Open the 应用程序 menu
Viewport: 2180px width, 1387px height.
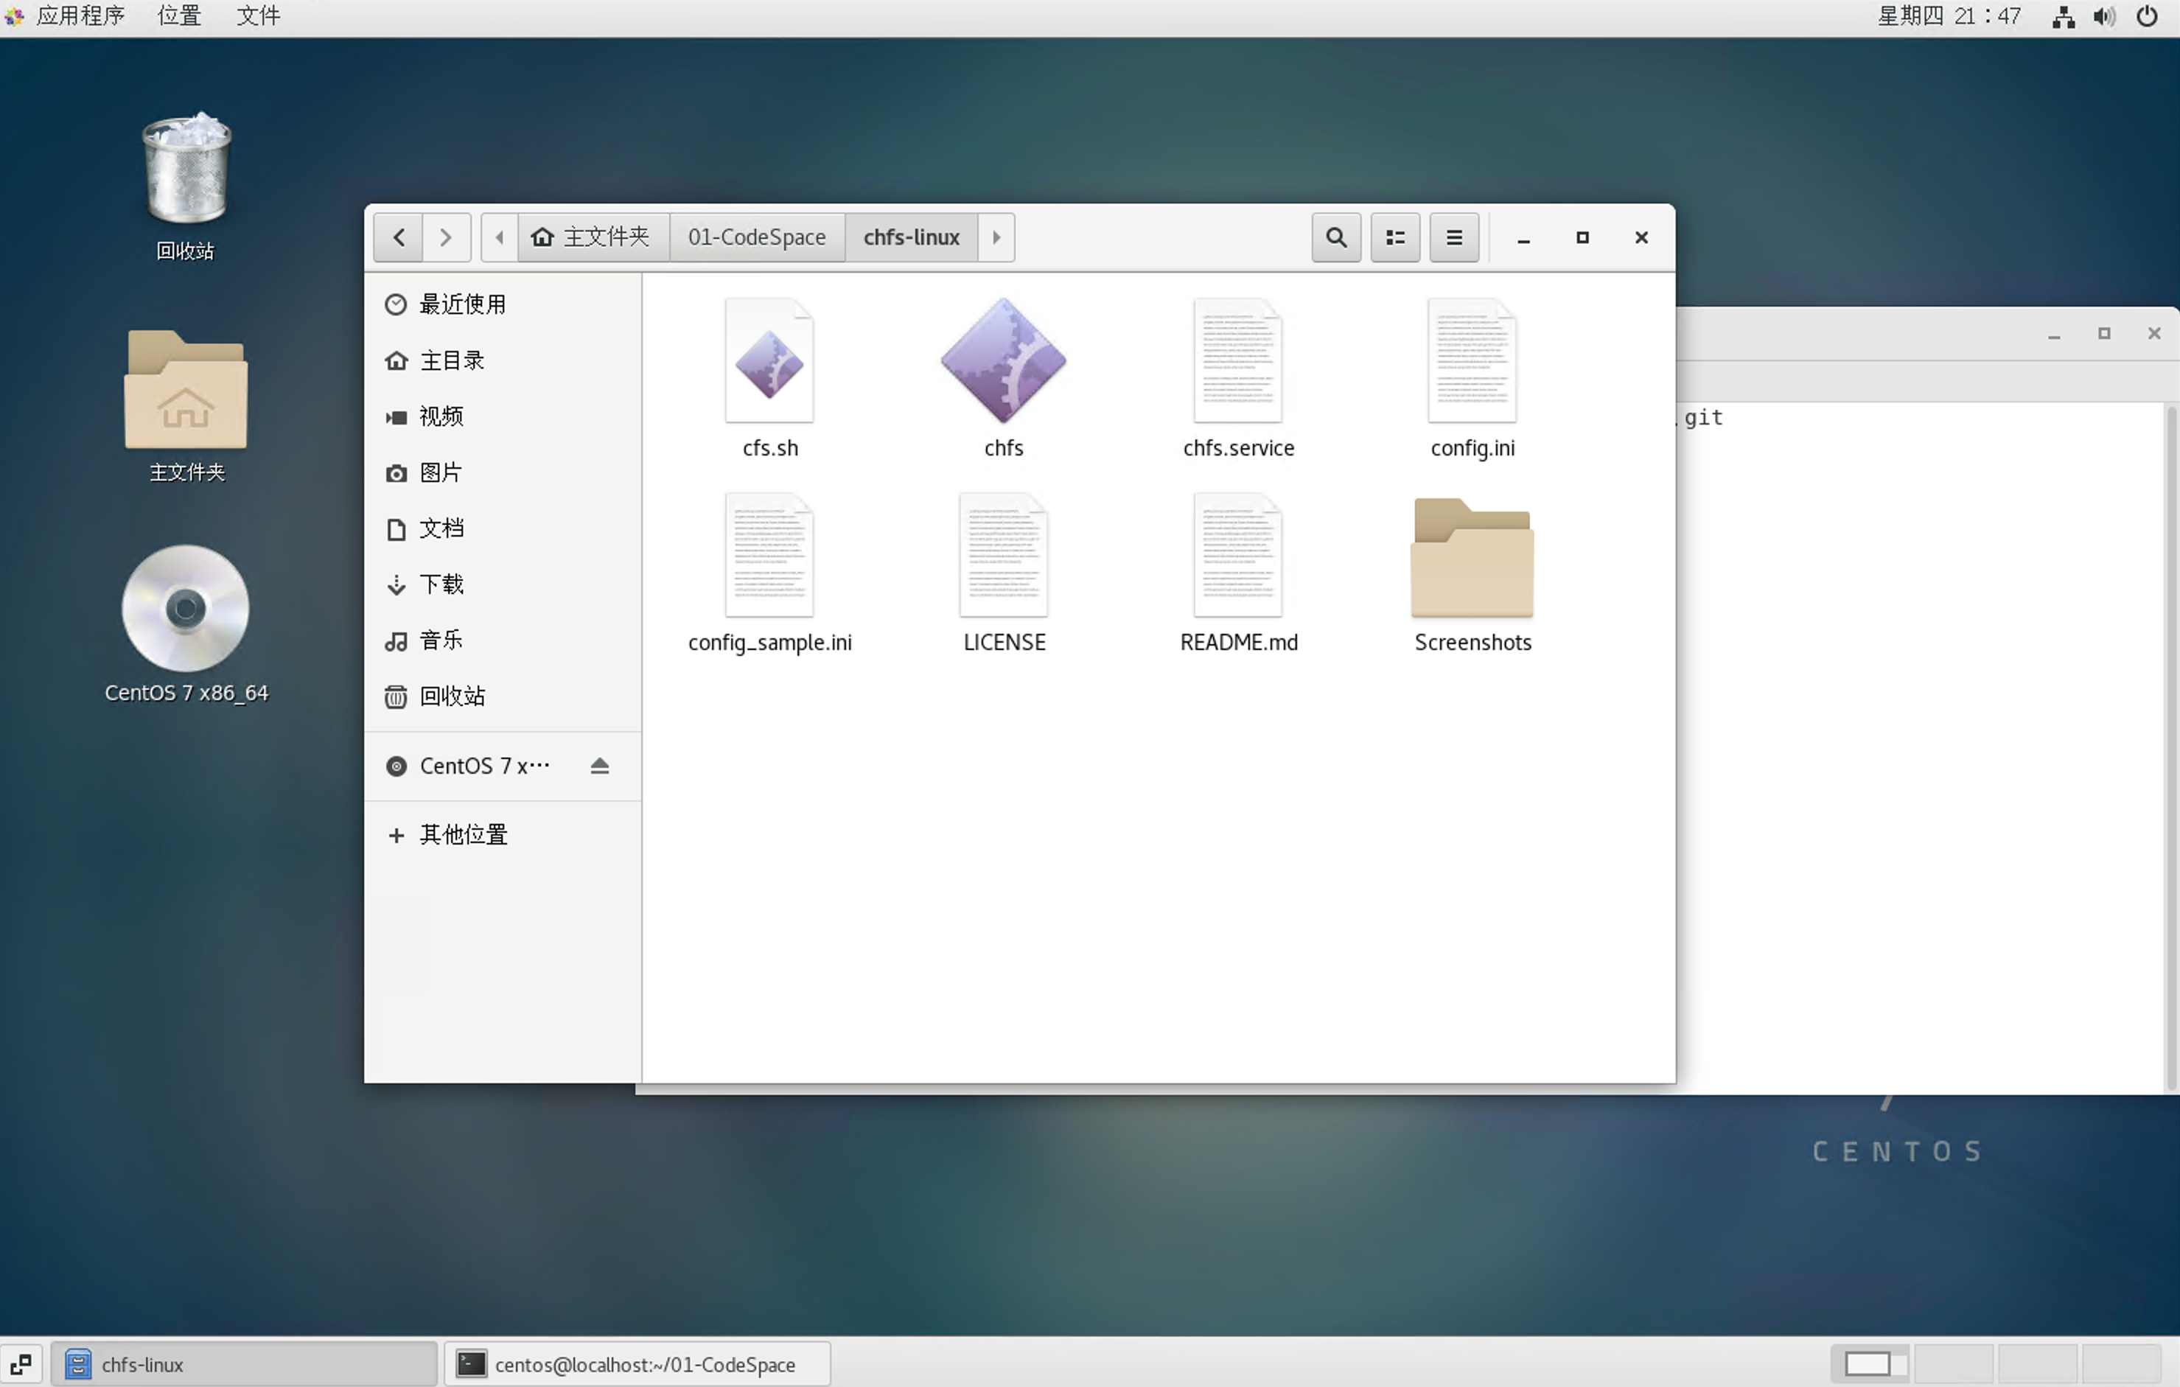tap(80, 16)
